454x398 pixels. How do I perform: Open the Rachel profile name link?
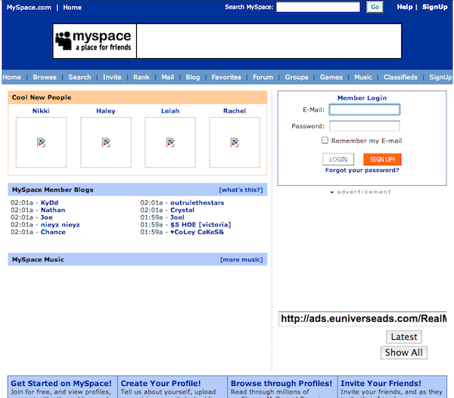click(235, 111)
